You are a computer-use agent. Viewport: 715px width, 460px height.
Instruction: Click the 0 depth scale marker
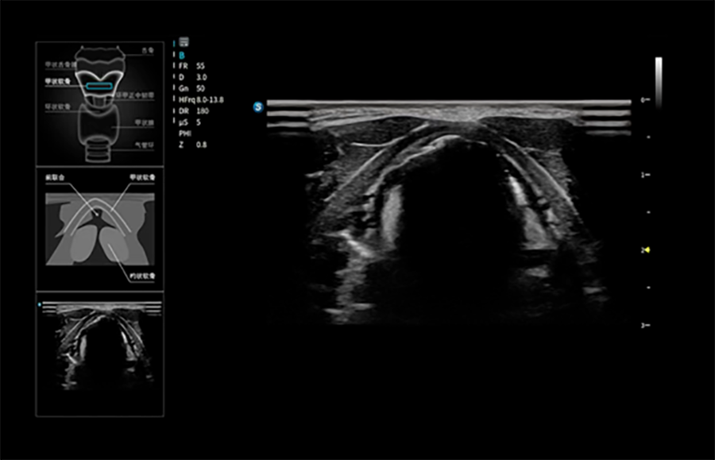tap(645, 100)
